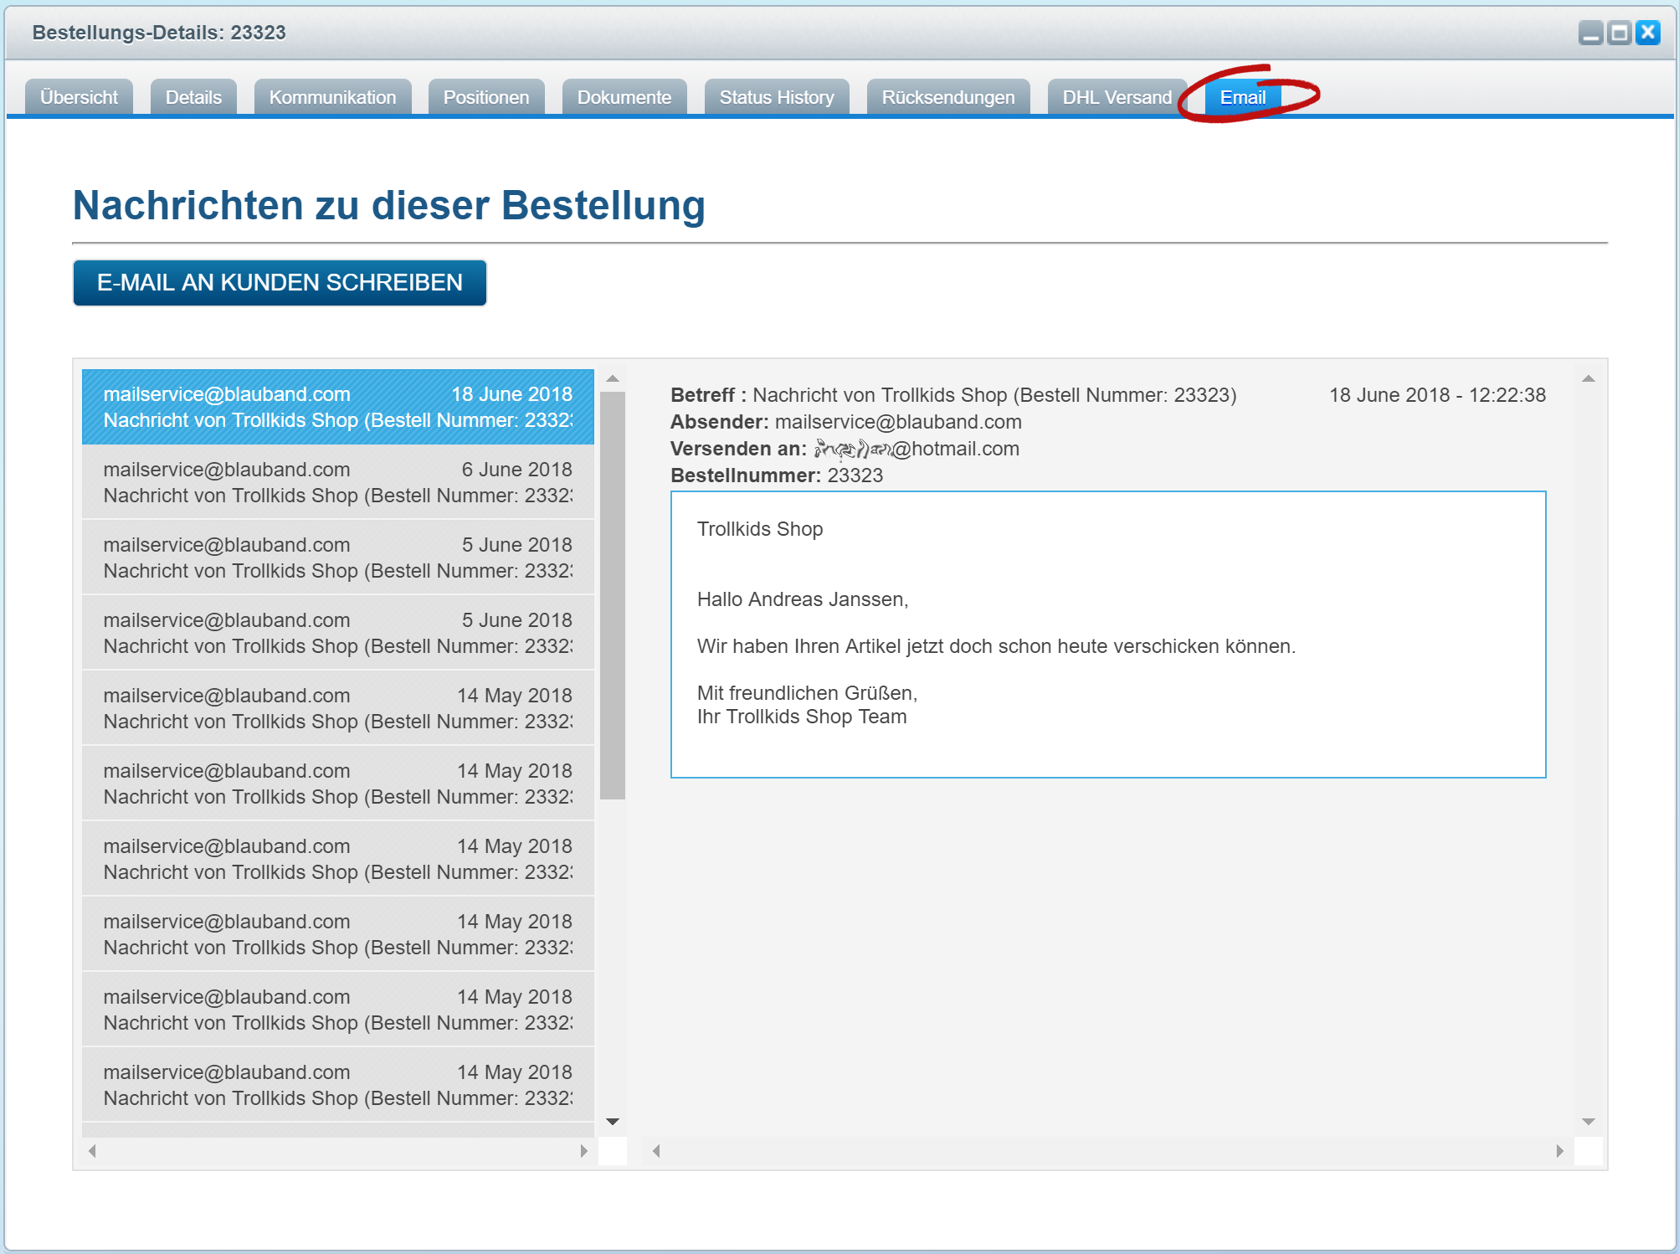Close the Bestellungs-Details window
The image size is (1679, 1254).
coord(1648,33)
